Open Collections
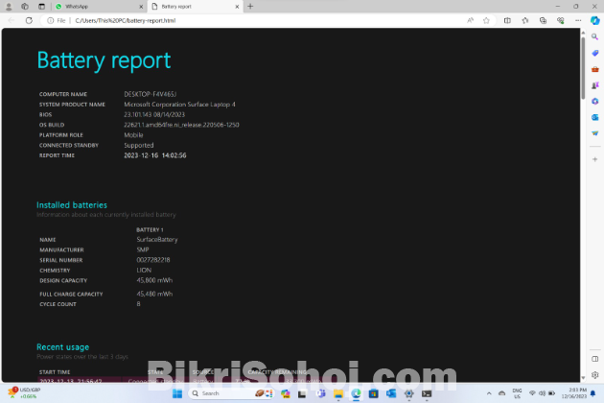The height and width of the screenshot is (403, 604). coord(543,20)
